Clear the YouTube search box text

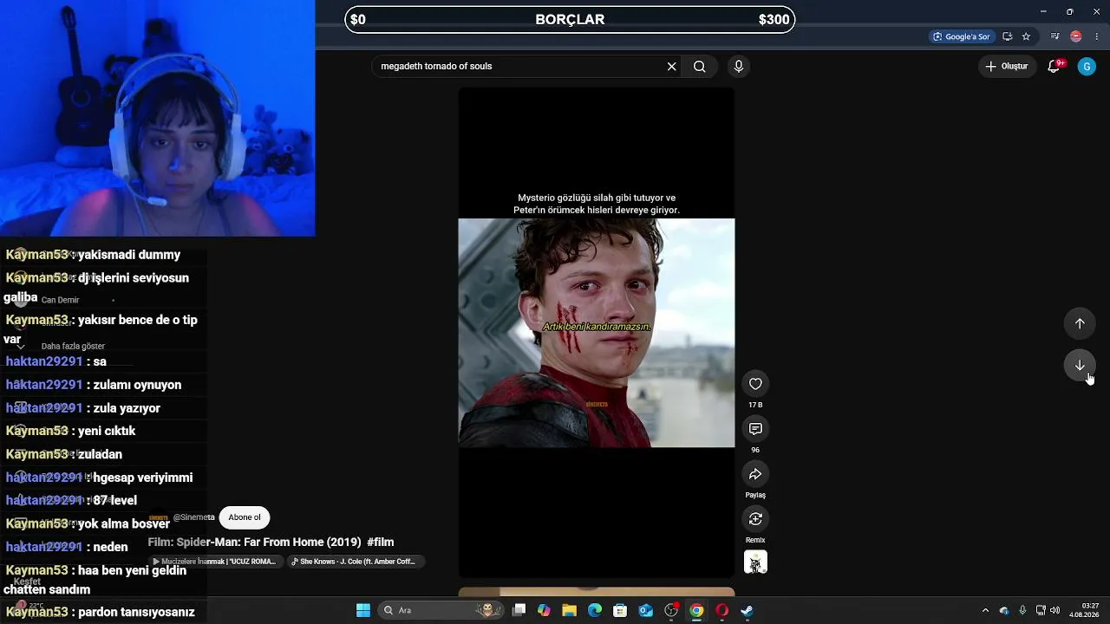point(671,67)
